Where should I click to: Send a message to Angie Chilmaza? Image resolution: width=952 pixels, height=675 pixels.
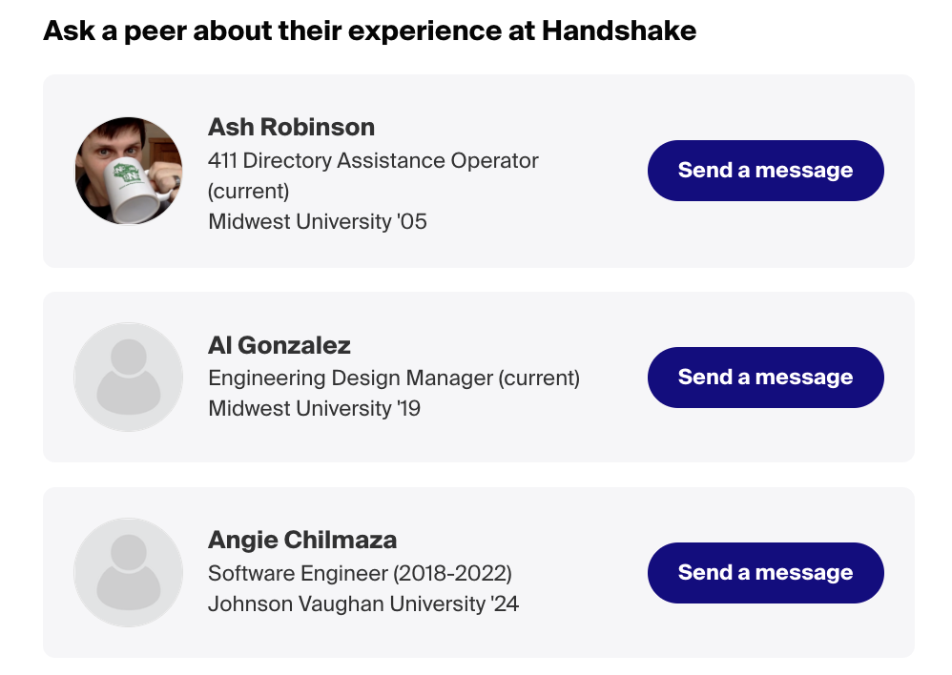coord(765,572)
